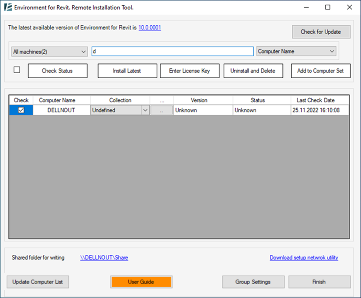
Task: Click the Check Status button
Action: [x=58, y=71]
